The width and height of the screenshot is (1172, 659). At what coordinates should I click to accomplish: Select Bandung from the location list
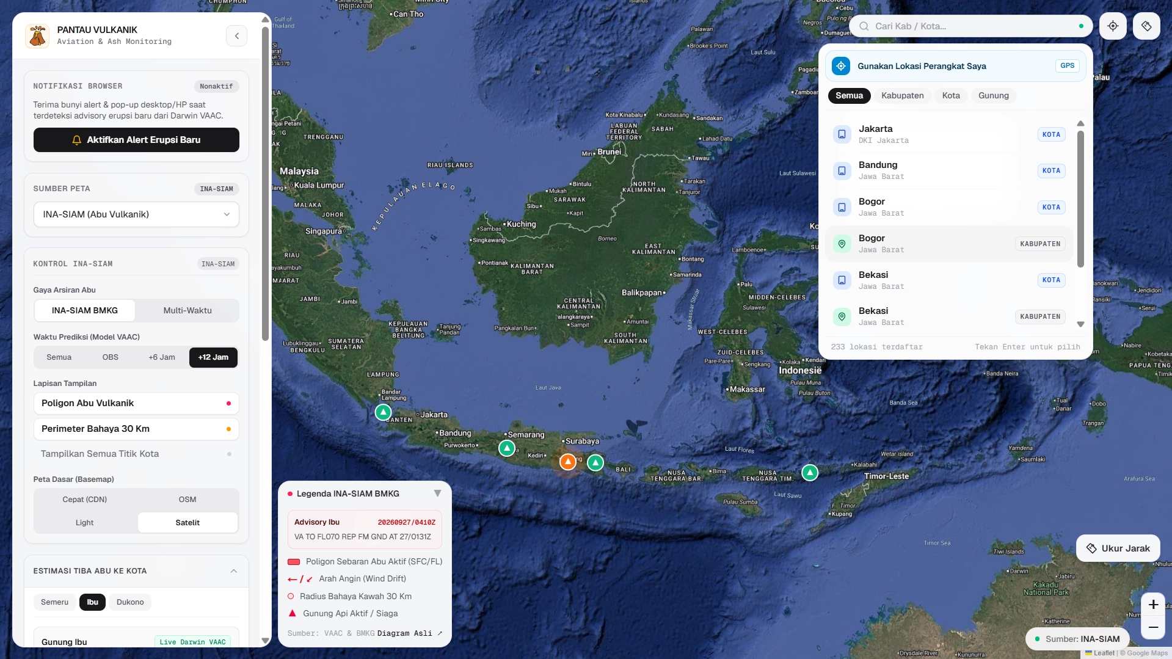pos(949,170)
